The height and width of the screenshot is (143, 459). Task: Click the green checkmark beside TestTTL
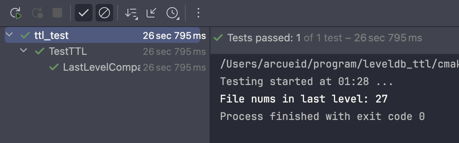[x=39, y=51]
